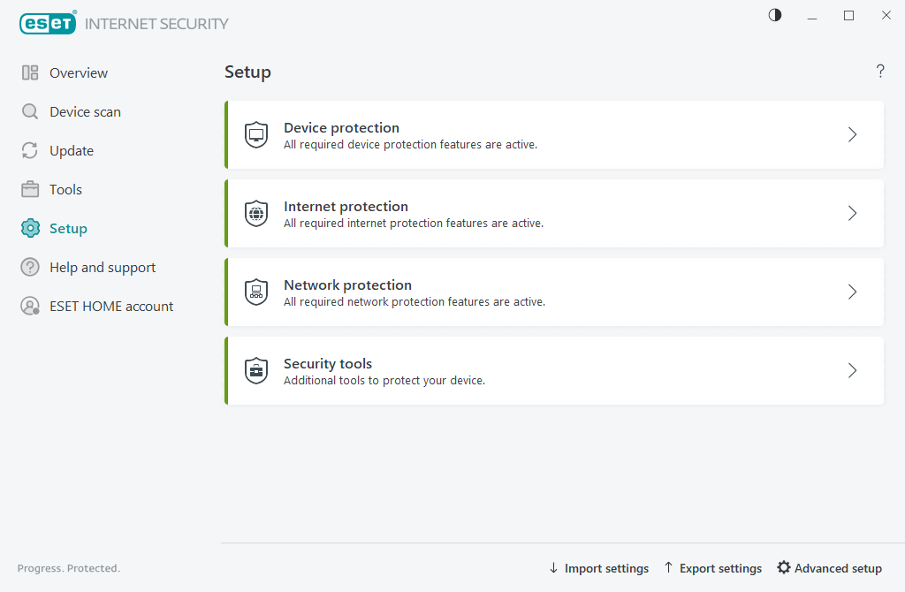Click the Network protection shield icon
This screenshot has height=592, width=905.
256,292
